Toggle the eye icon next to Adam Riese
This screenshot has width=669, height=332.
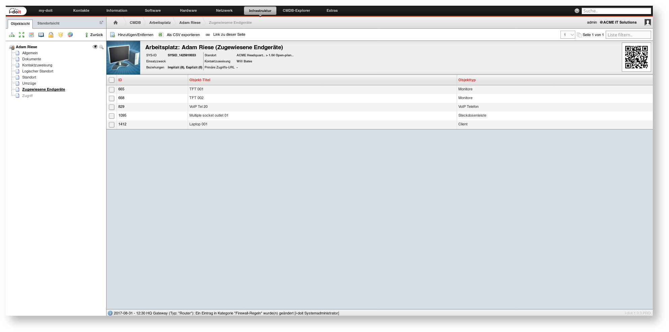click(95, 47)
